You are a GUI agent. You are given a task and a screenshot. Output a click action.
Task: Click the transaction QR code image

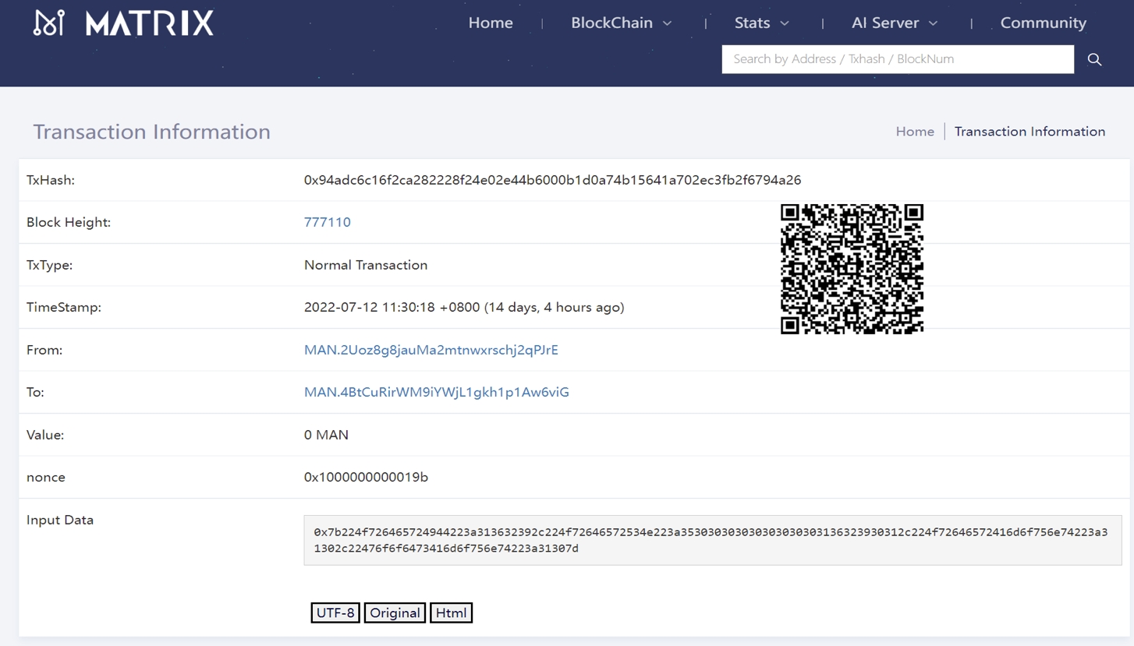(x=852, y=269)
